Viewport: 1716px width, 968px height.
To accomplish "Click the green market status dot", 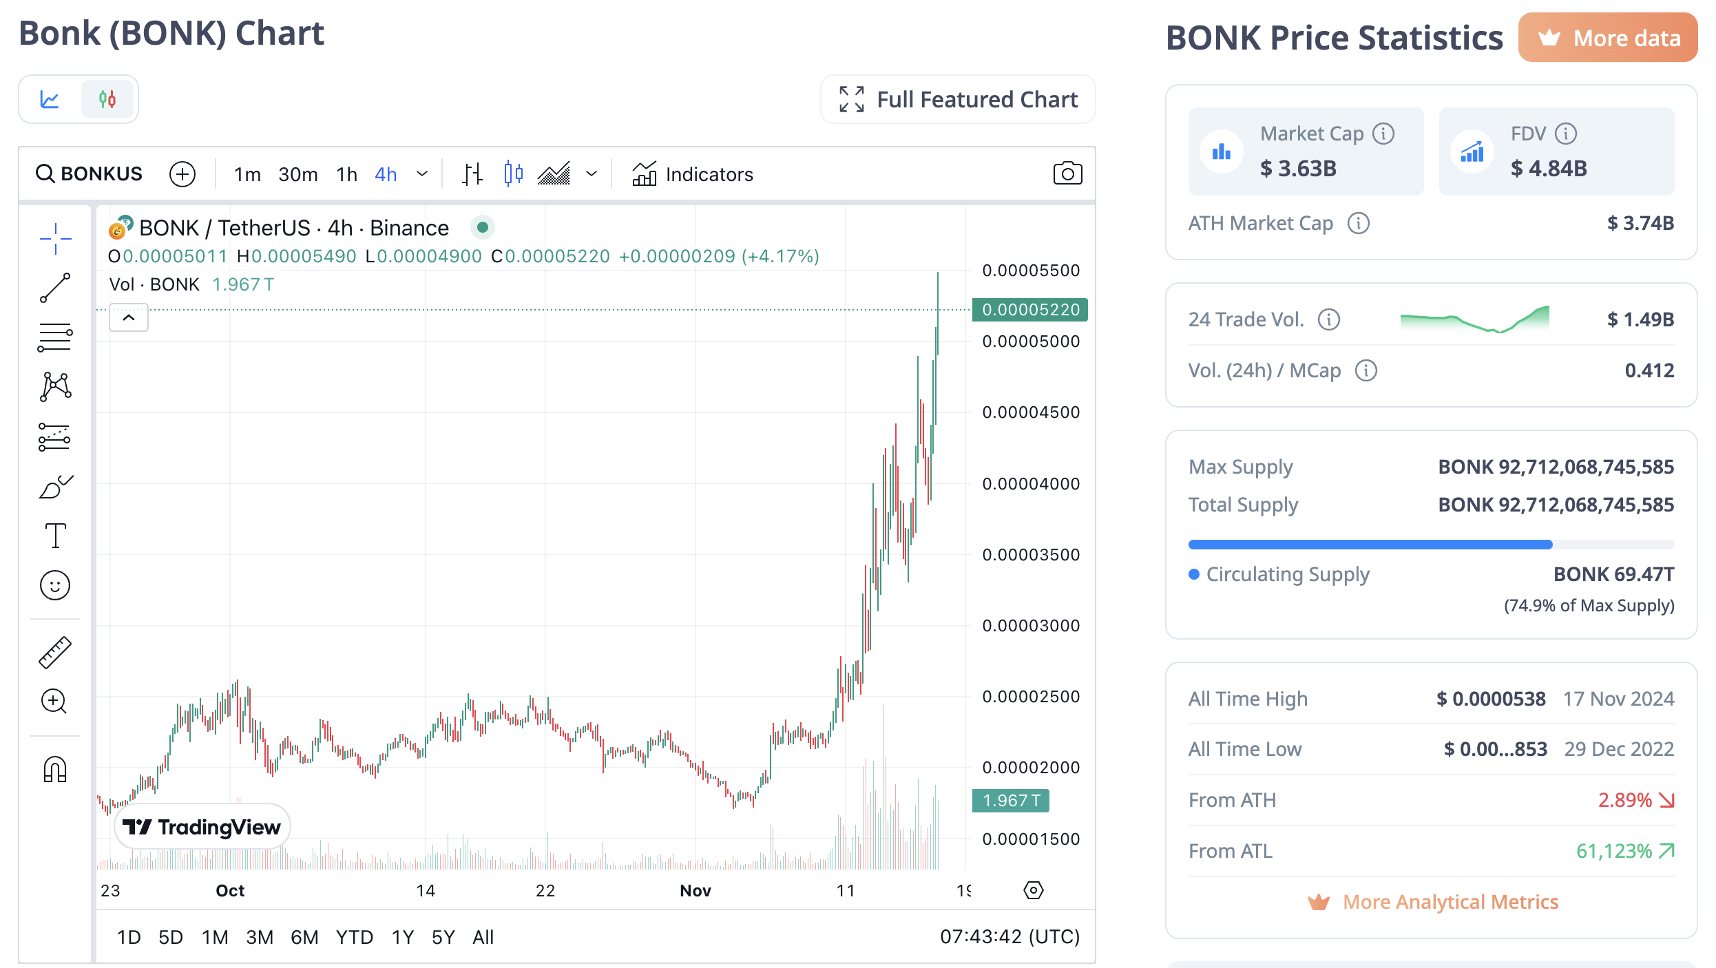I will tap(483, 227).
